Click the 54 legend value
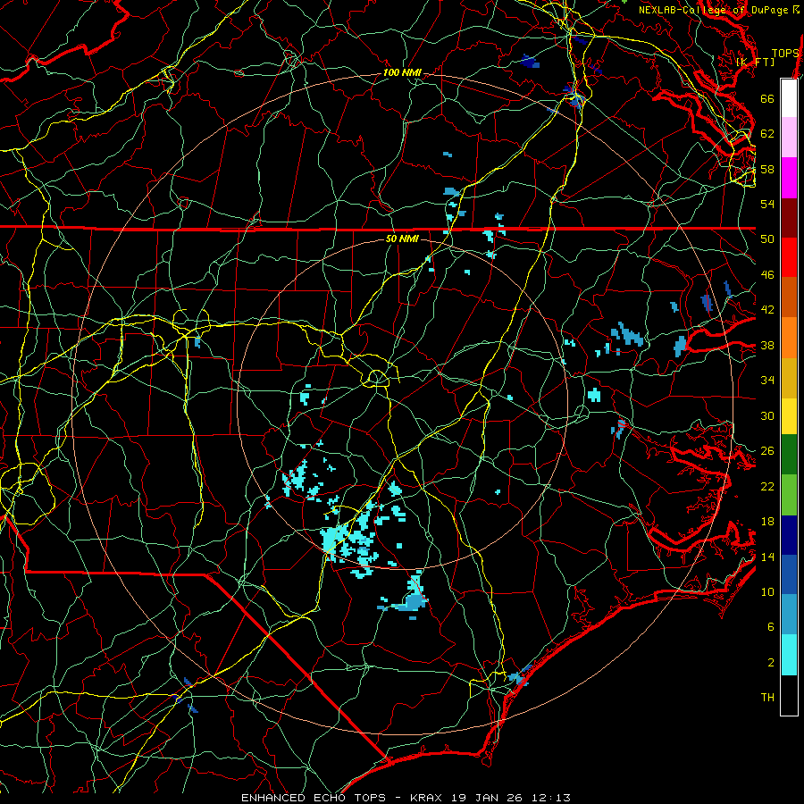The height and width of the screenshot is (804, 804). pyautogui.click(x=767, y=204)
